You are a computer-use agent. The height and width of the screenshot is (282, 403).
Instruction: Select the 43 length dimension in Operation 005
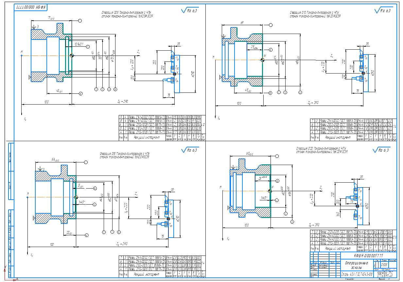tap(59, 90)
